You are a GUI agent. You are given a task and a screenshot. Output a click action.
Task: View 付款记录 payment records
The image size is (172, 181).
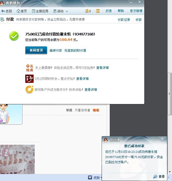tap(124, 20)
